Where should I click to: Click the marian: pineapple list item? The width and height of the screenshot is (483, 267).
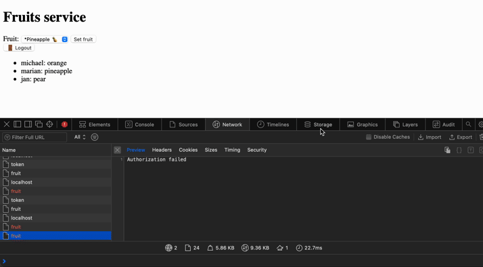click(x=47, y=71)
